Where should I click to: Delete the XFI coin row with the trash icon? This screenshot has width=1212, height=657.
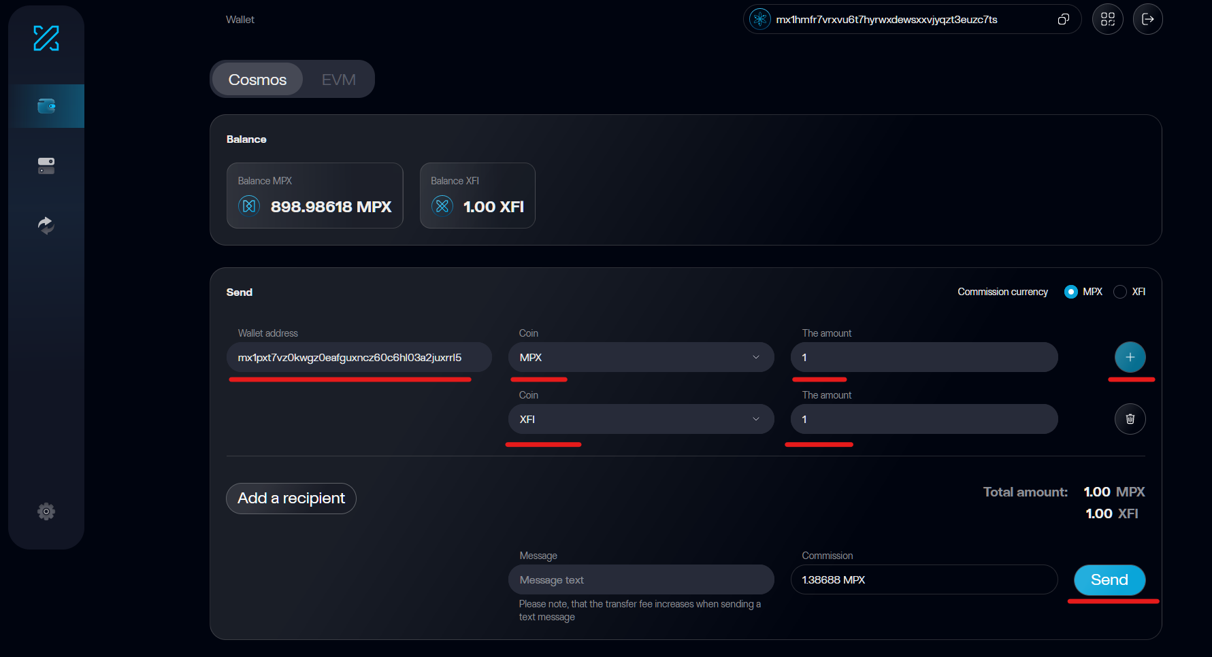point(1130,419)
